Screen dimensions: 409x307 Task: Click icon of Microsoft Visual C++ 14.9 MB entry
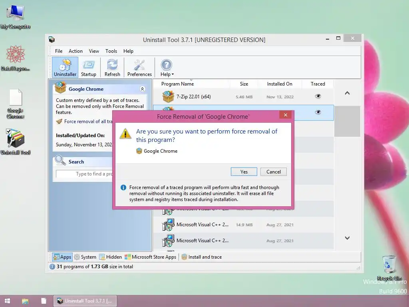pyautogui.click(x=168, y=225)
